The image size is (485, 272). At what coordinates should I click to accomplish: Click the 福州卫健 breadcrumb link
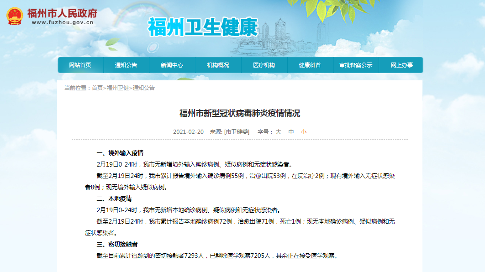tap(118, 88)
